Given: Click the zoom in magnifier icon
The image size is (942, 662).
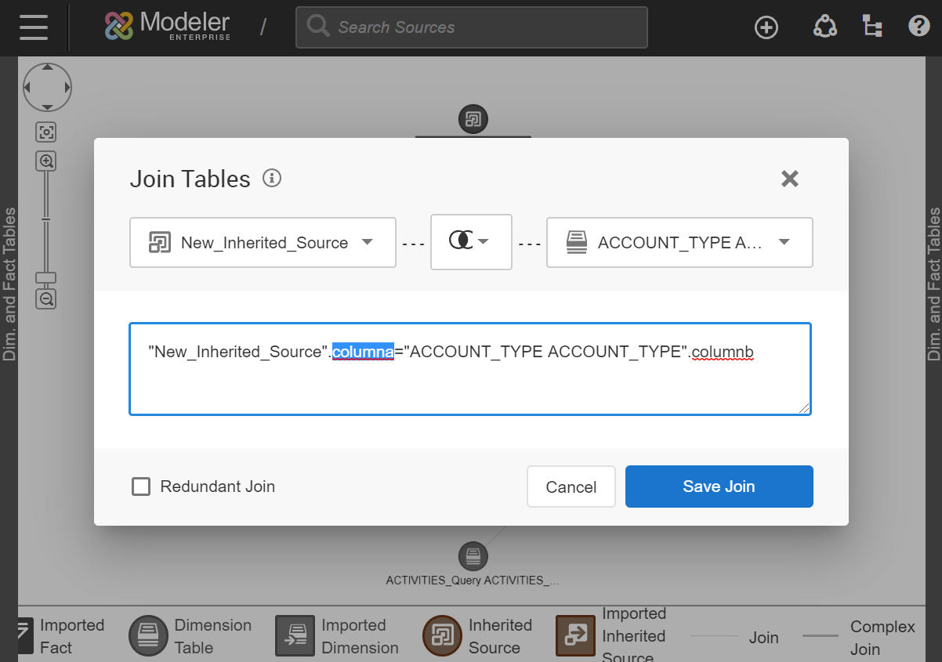Looking at the screenshot, I should pyautogui.click(x=46, y=161).
